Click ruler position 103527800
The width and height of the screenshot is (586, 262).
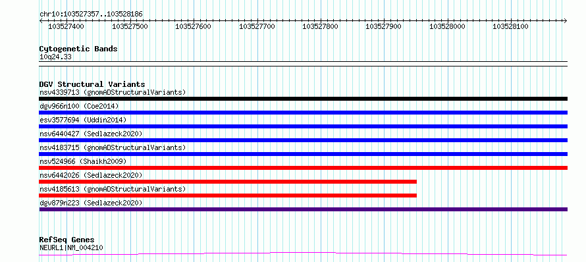point(320,26)
